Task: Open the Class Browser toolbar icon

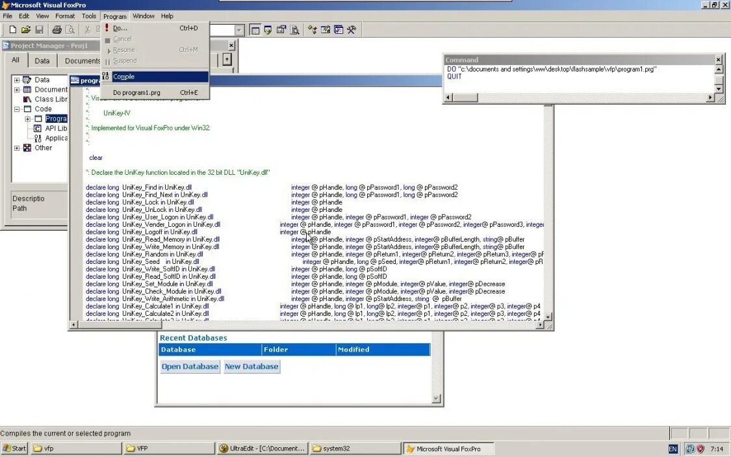Action: click(313, 31)
